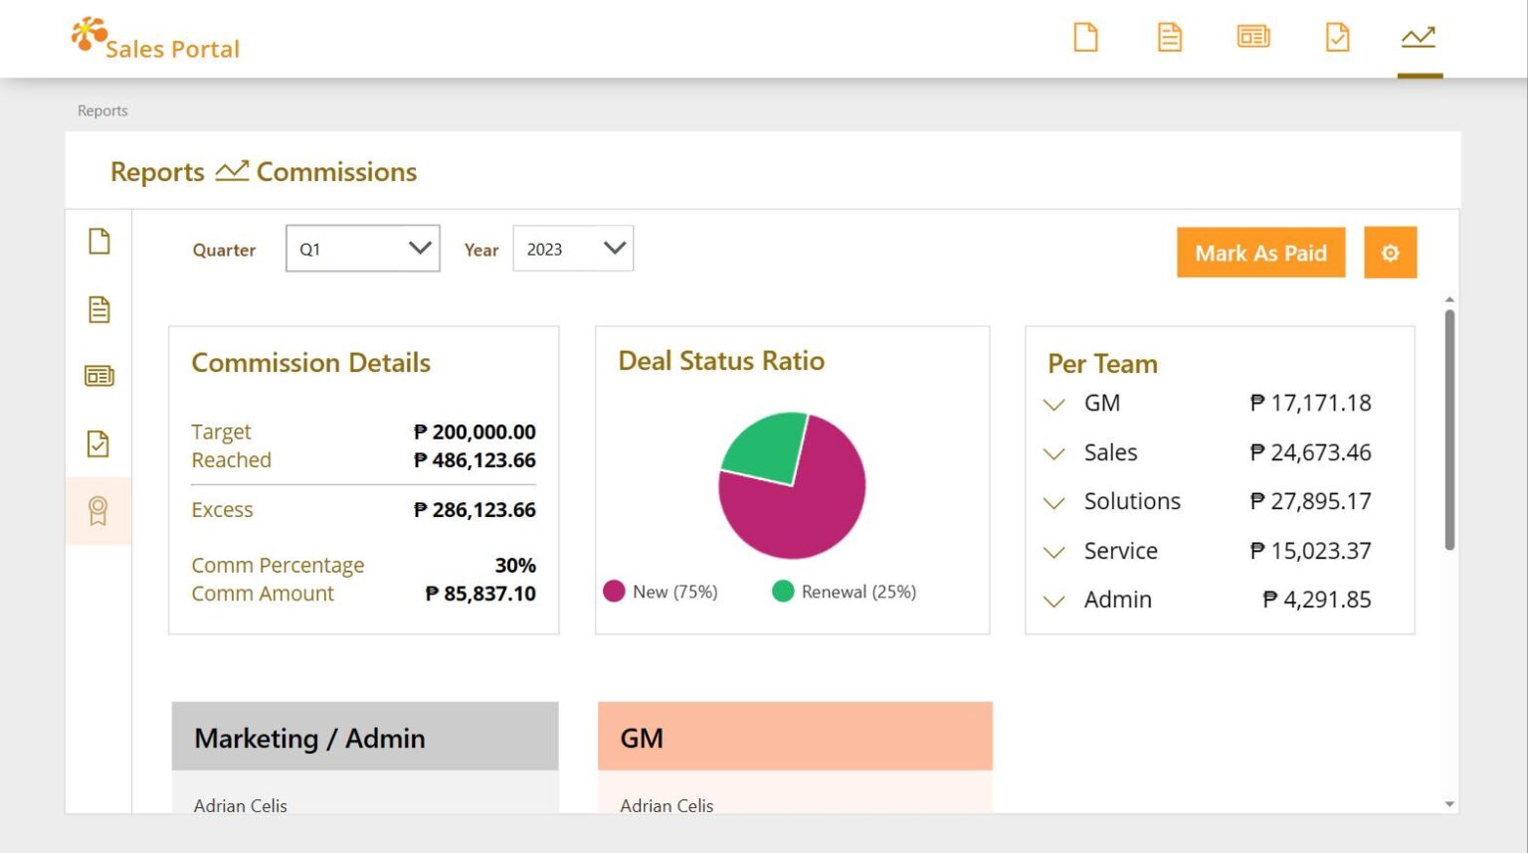The height and width of the screenshot is (853, 1528).
Task: Click the gear settings button
Action: 1390,253
